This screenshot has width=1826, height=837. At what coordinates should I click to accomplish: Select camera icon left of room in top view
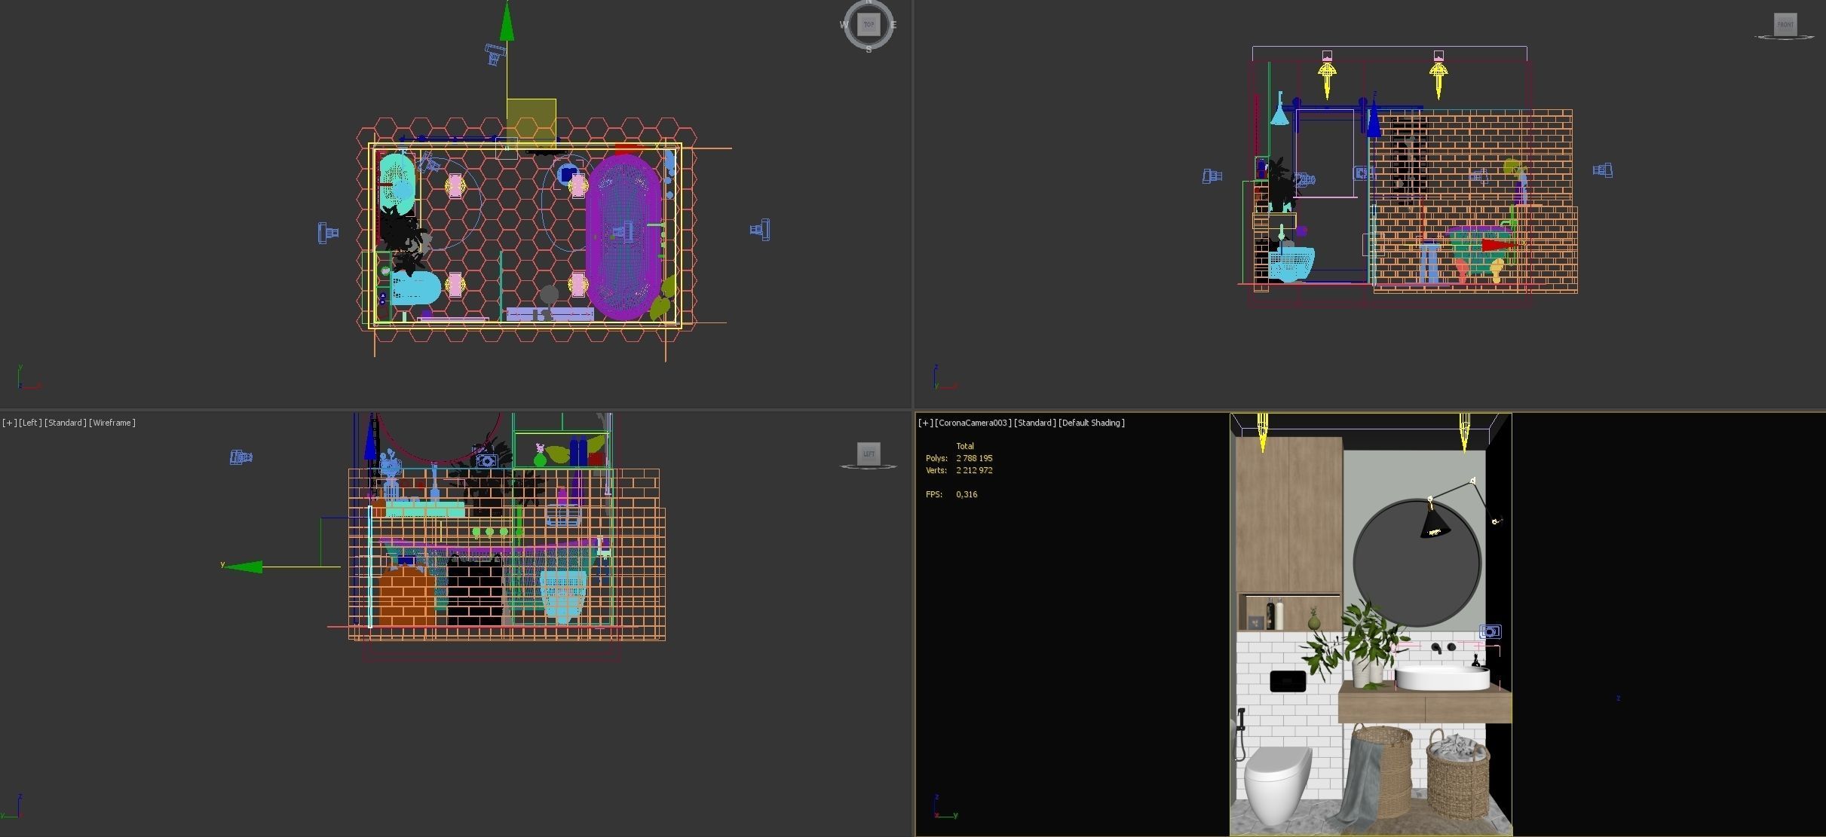(328, 232)
